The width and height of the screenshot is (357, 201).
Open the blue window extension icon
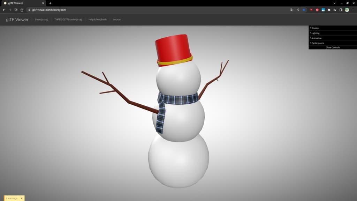click(x=323, y=10)
